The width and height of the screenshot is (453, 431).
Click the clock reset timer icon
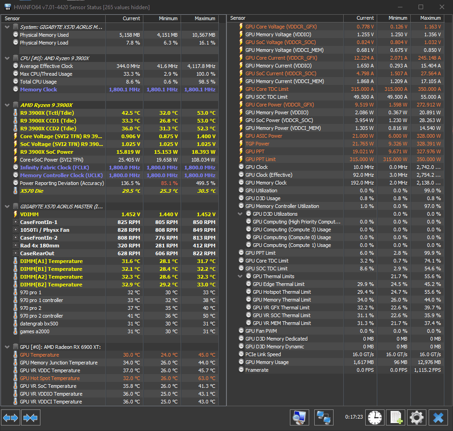(375, 417)
